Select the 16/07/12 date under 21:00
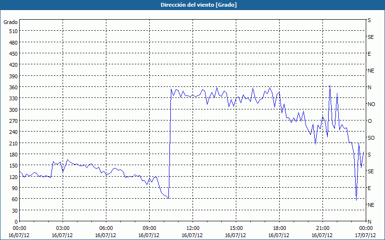Image resolution: width=385 pixels, height=240 pixels. 322,235
